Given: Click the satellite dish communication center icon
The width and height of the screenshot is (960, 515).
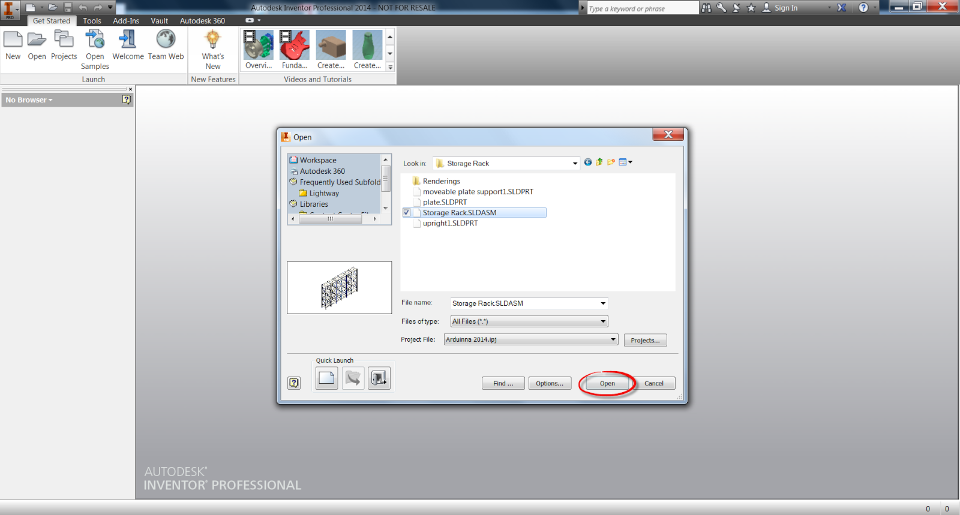Looking at the screenshot, I should coord(736,8).
